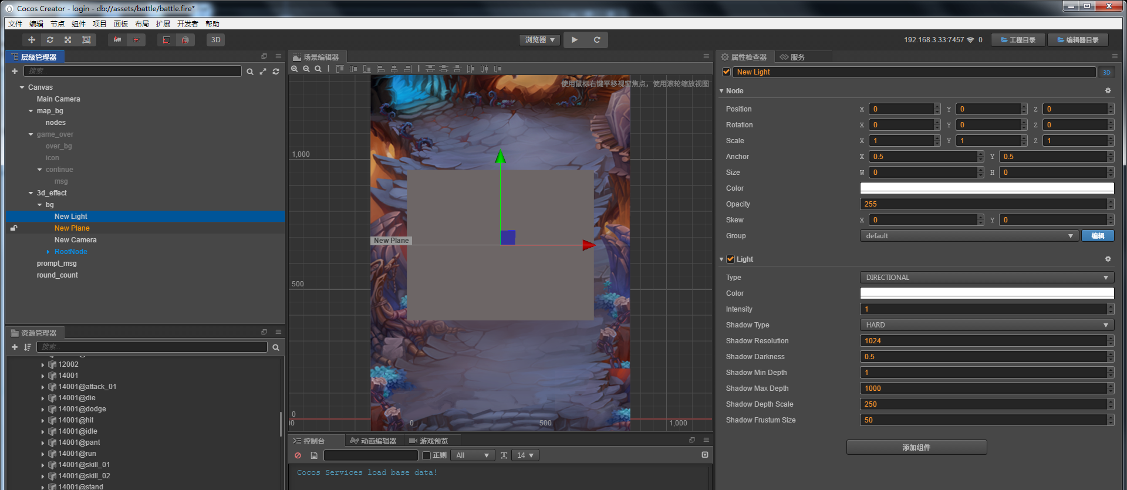Open the Shadow Type dropdown
1127x490 pixels.
click(986, 325)
